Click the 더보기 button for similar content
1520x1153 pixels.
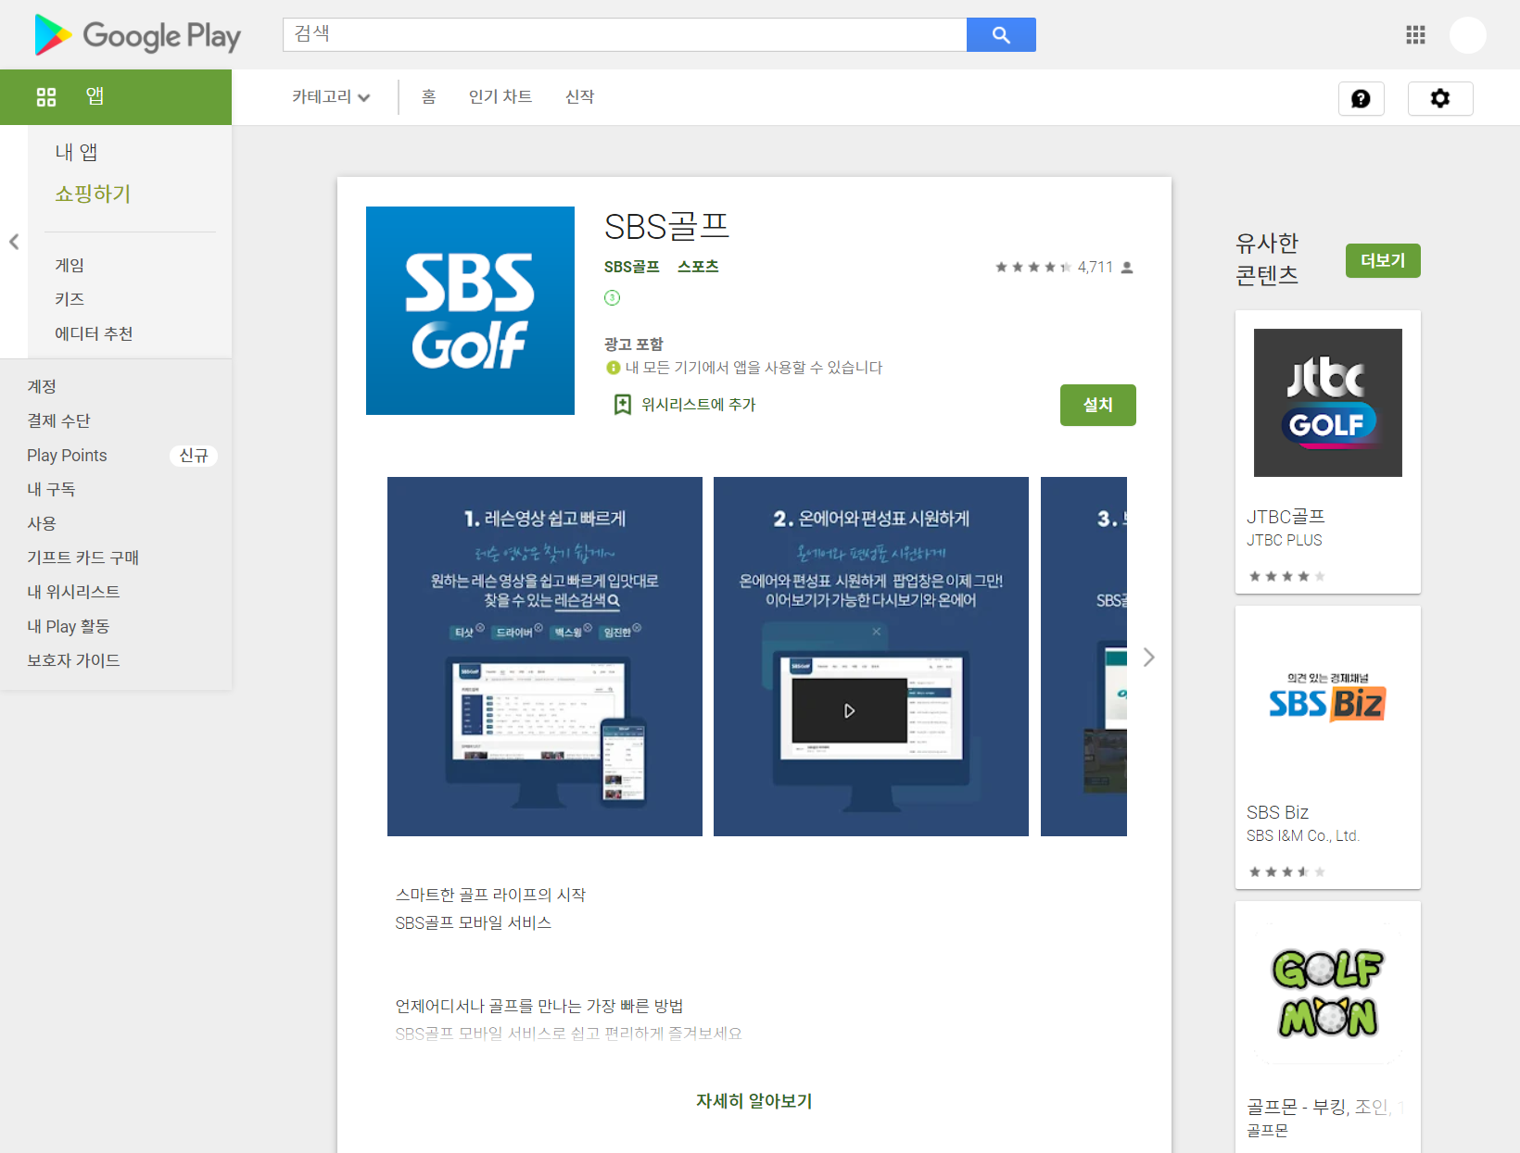coord(1383,260)
